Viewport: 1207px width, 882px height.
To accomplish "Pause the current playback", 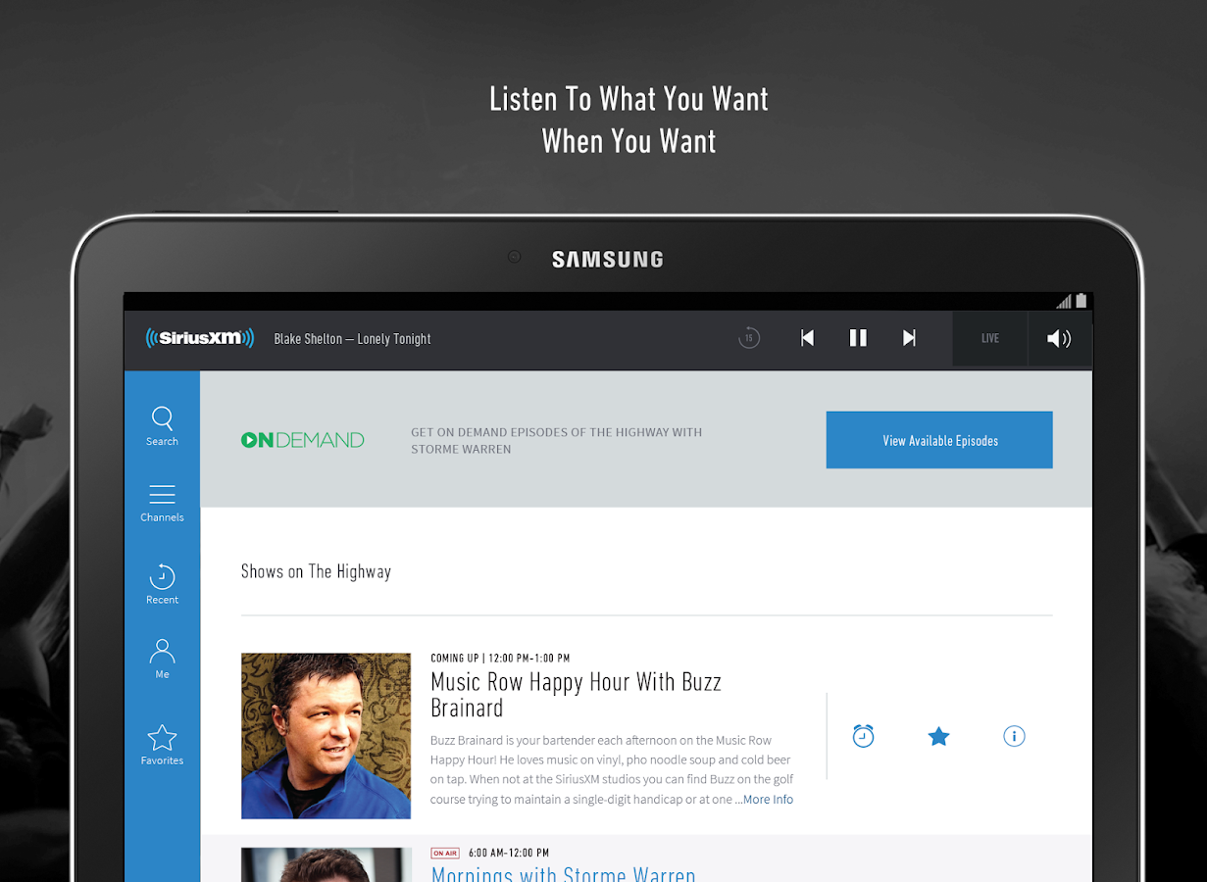I will 858,338.
